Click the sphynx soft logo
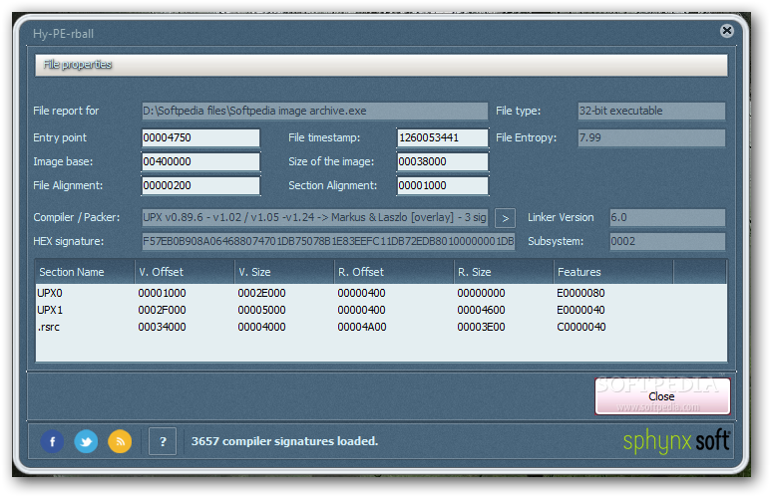The width and height of the screenshot is (771, 497). click(x=676, y=441)
